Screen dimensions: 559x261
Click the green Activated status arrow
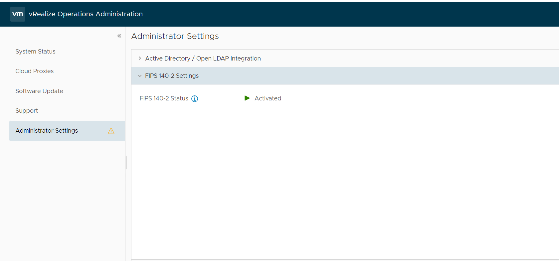(x=247, y=98)
